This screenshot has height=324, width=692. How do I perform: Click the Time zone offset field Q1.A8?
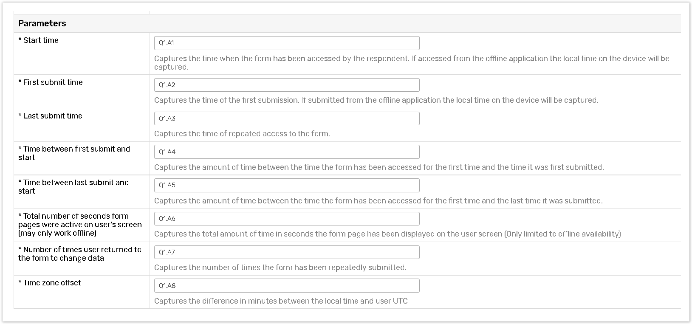coord(287,286)
